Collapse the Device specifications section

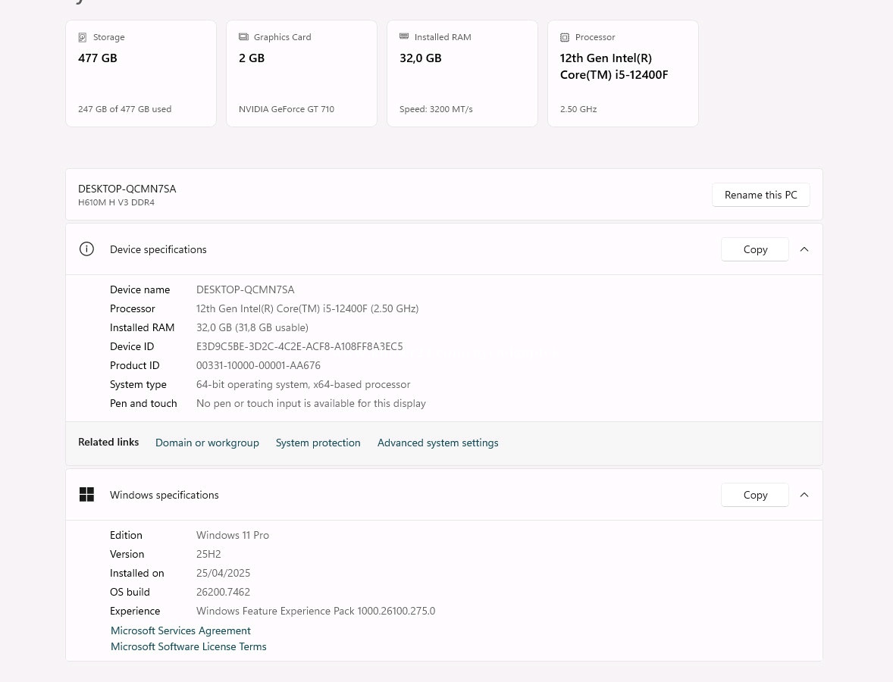click(x=804, y=249)
